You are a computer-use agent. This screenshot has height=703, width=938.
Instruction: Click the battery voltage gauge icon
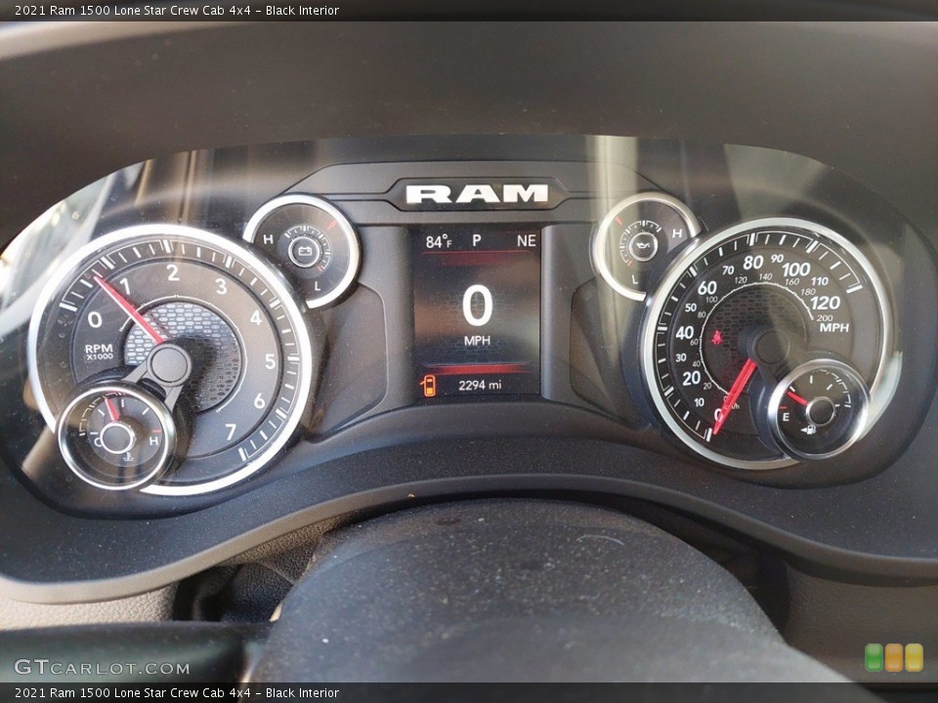(305, 251)
